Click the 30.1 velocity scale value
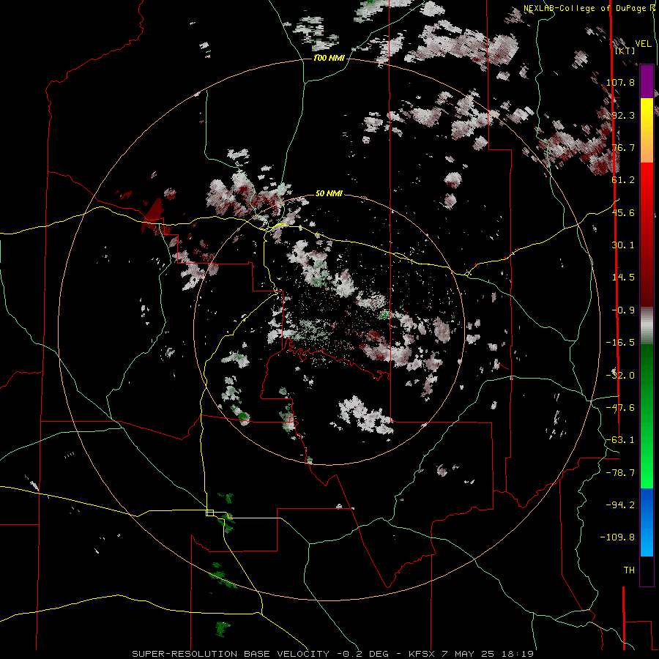 [x=623, y=245]
